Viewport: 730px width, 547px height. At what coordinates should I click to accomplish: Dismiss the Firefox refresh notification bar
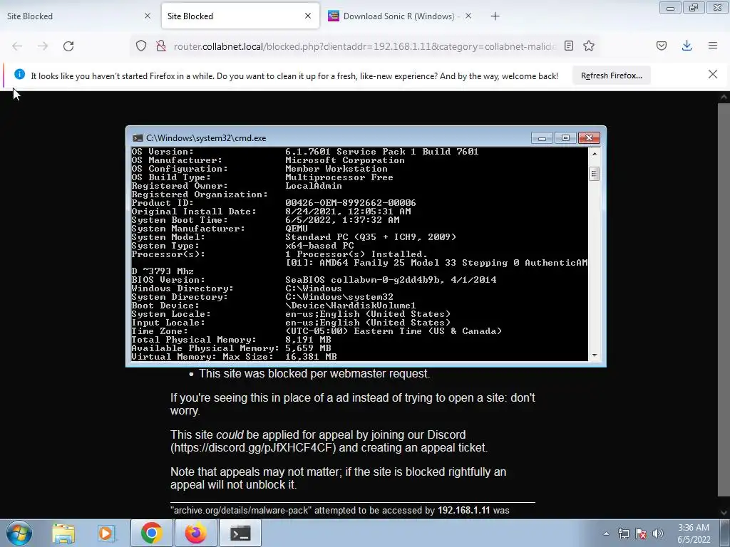[713, 74]
